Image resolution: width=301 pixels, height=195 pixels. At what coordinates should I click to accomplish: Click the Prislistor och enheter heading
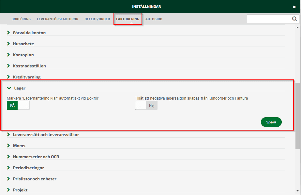[x=35, y=179]
